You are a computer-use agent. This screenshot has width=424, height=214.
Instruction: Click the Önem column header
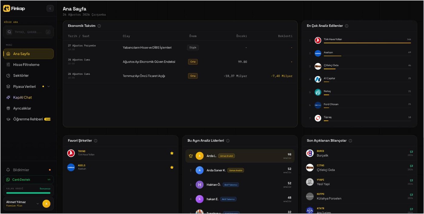(x=193, y=36)
